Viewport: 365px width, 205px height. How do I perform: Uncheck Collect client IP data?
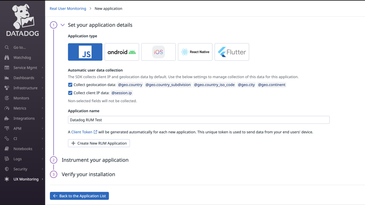click(70, 93)
